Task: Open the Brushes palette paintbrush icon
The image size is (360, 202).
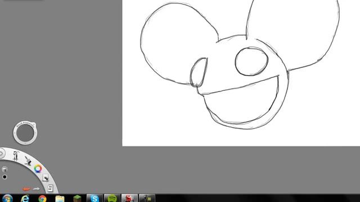Action: (x=28, y=160)
